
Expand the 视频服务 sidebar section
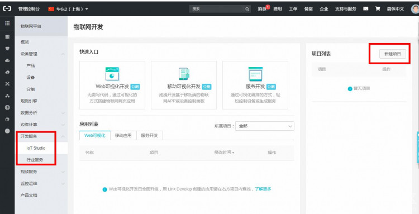point(63,172)
